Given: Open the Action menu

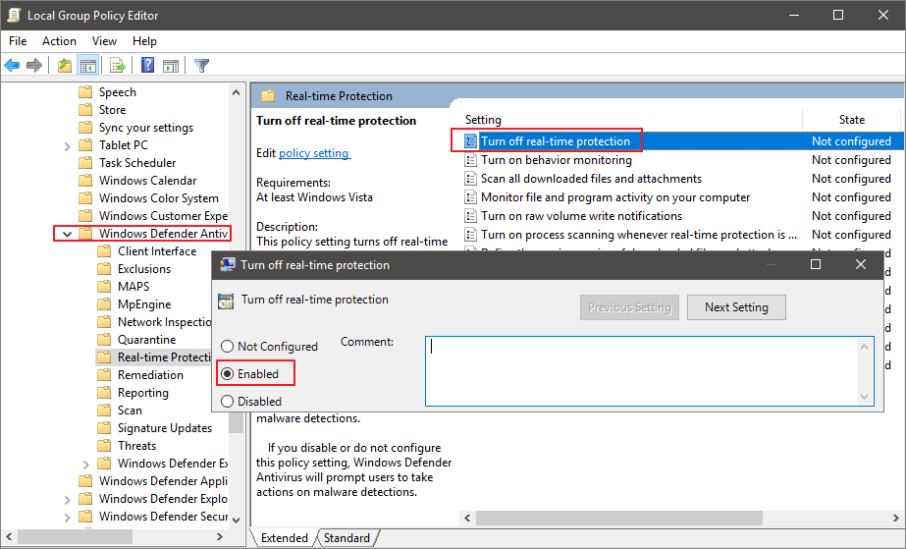Looking at the screenshot, I should click(x=59, y=41).
